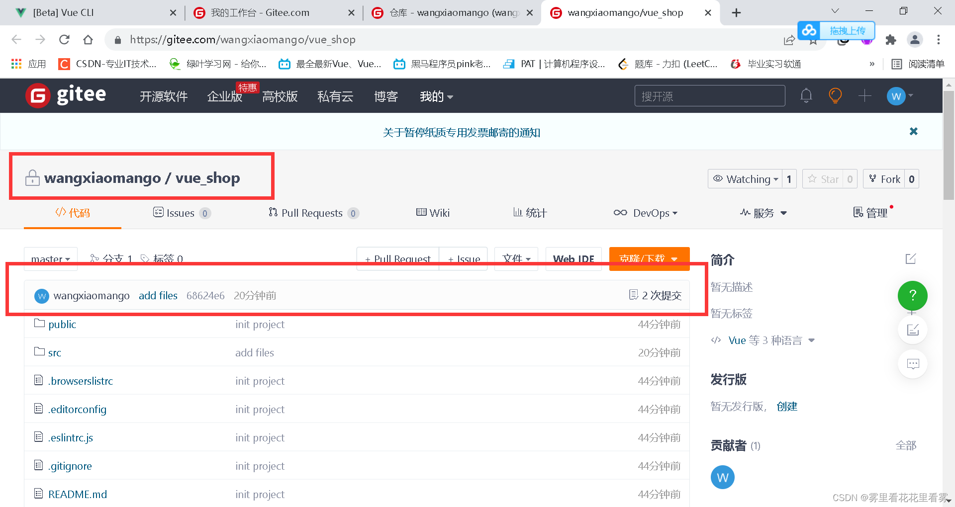Open the browser extensions puzzle icon

[x=891, y=40]
